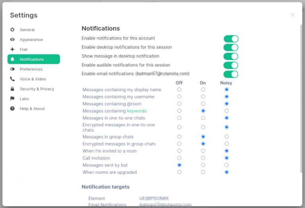Set display name messages to Off

179,90
